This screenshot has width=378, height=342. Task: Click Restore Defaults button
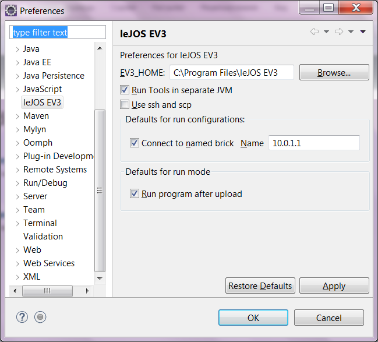(x=260, y=285)
